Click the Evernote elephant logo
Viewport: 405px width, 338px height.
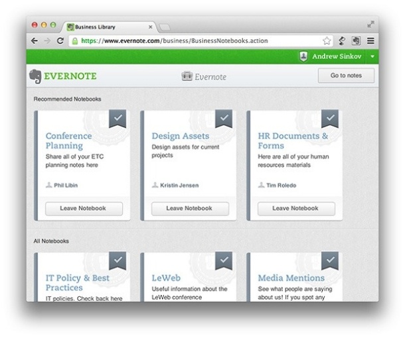pyautogui.click(x=35, y=76)
